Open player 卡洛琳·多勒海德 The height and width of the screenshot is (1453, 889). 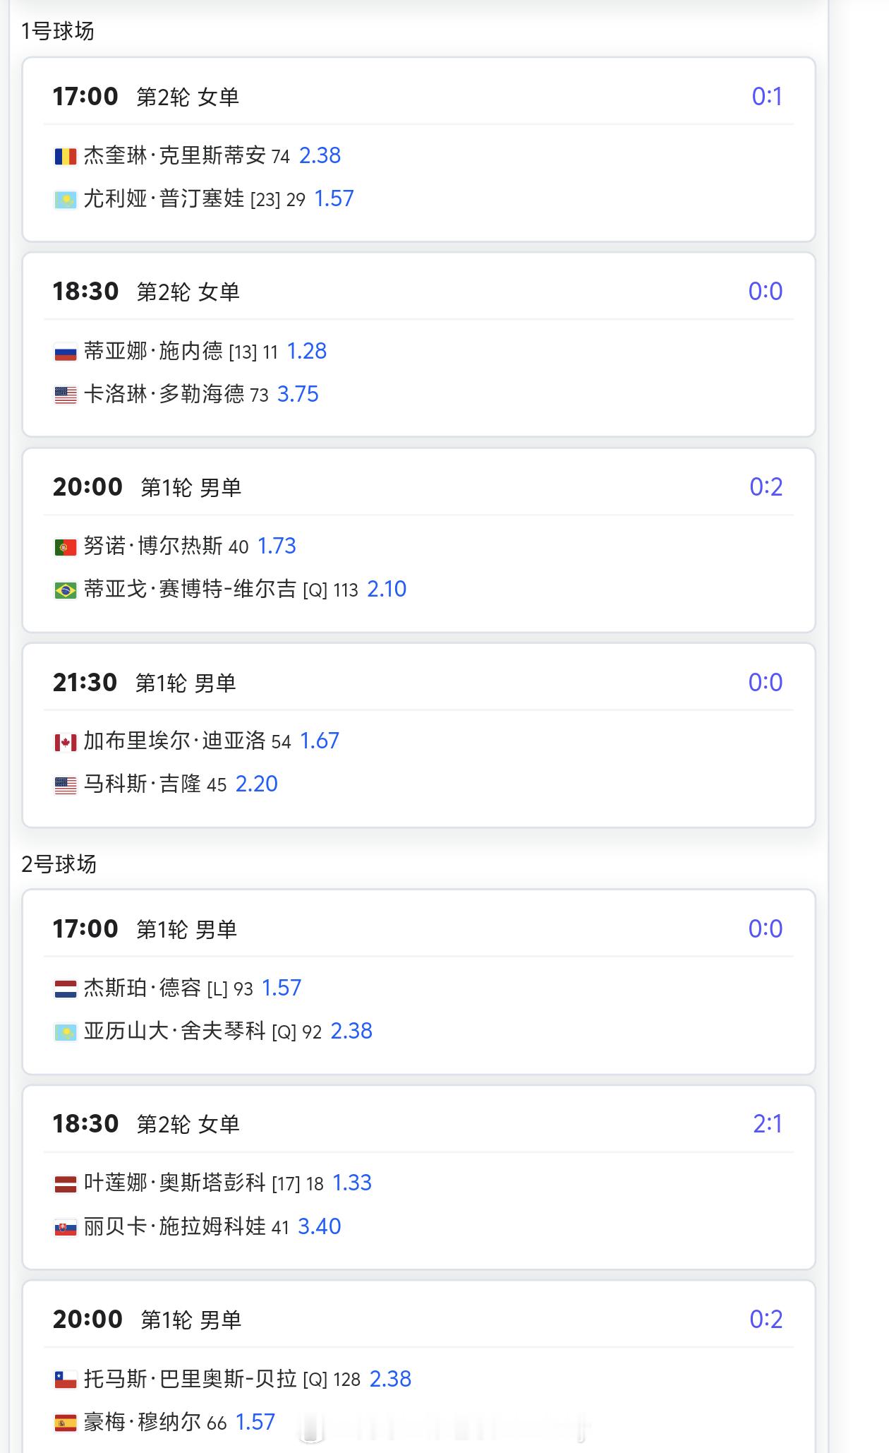[164, 394]
